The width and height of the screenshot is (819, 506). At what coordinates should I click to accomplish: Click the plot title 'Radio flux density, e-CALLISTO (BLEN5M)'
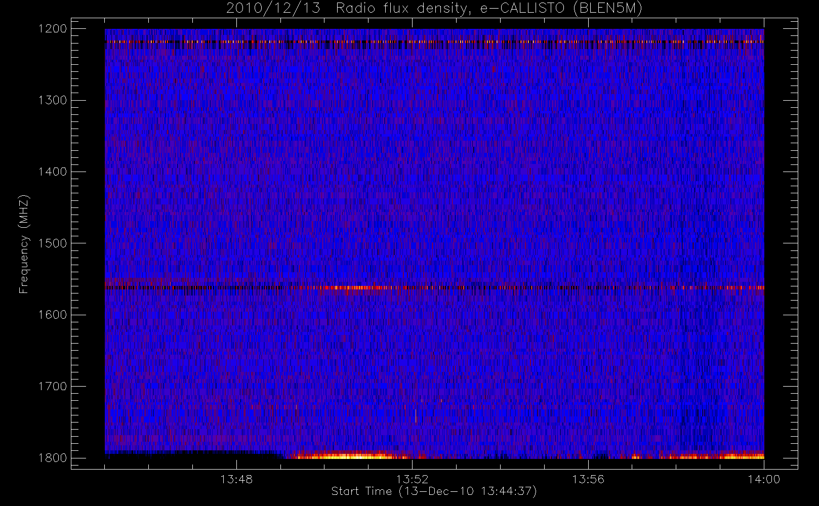click(x=489, y=9)
